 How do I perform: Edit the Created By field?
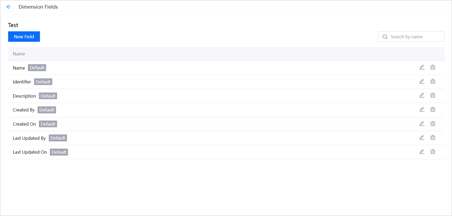pos(422,109)
